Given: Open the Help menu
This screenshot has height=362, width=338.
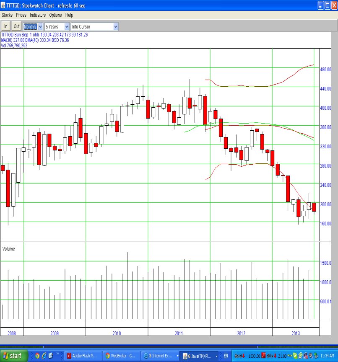Looking at the screenshot, I should click(x=69, y=15).
